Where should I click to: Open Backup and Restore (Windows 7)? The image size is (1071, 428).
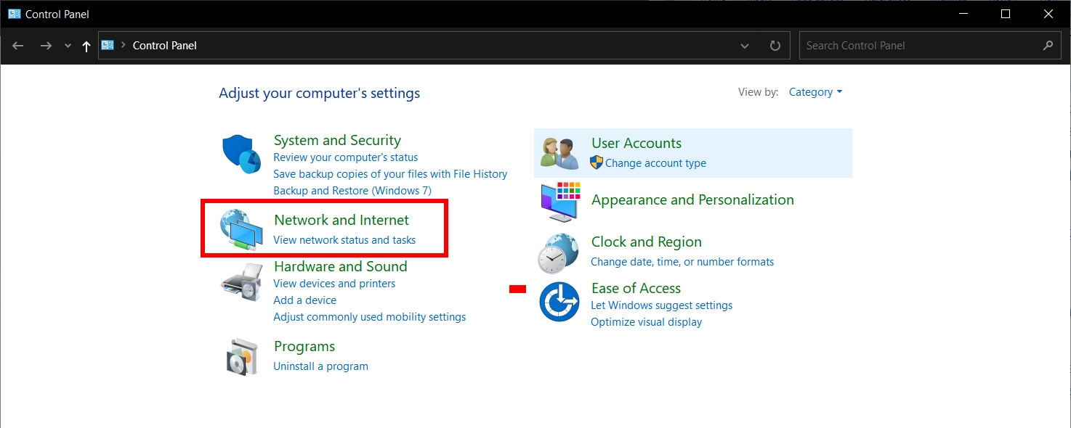(352, 191)
